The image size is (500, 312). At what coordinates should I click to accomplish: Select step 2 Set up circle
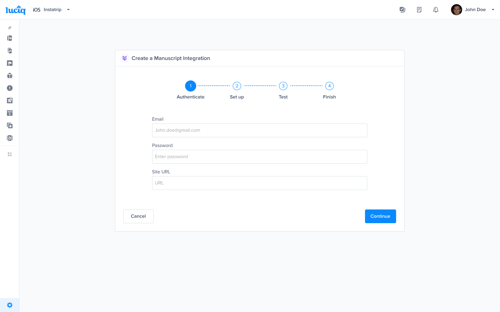(x=237, y=86)
